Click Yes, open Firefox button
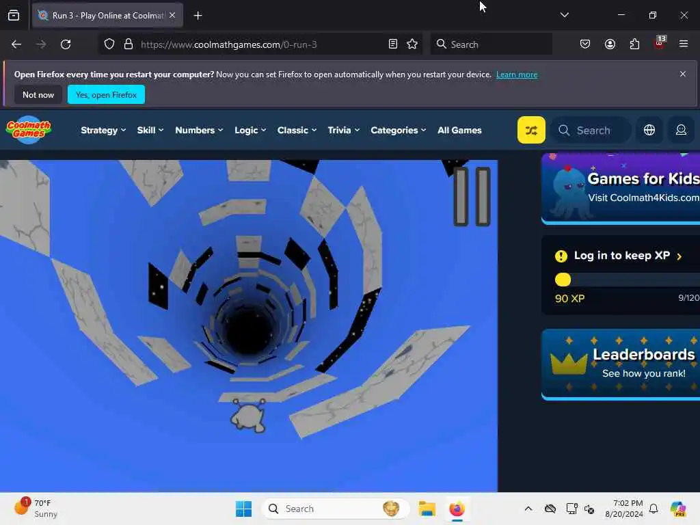The height and width of the screenshot is (525, 700). tap(106, 94)
